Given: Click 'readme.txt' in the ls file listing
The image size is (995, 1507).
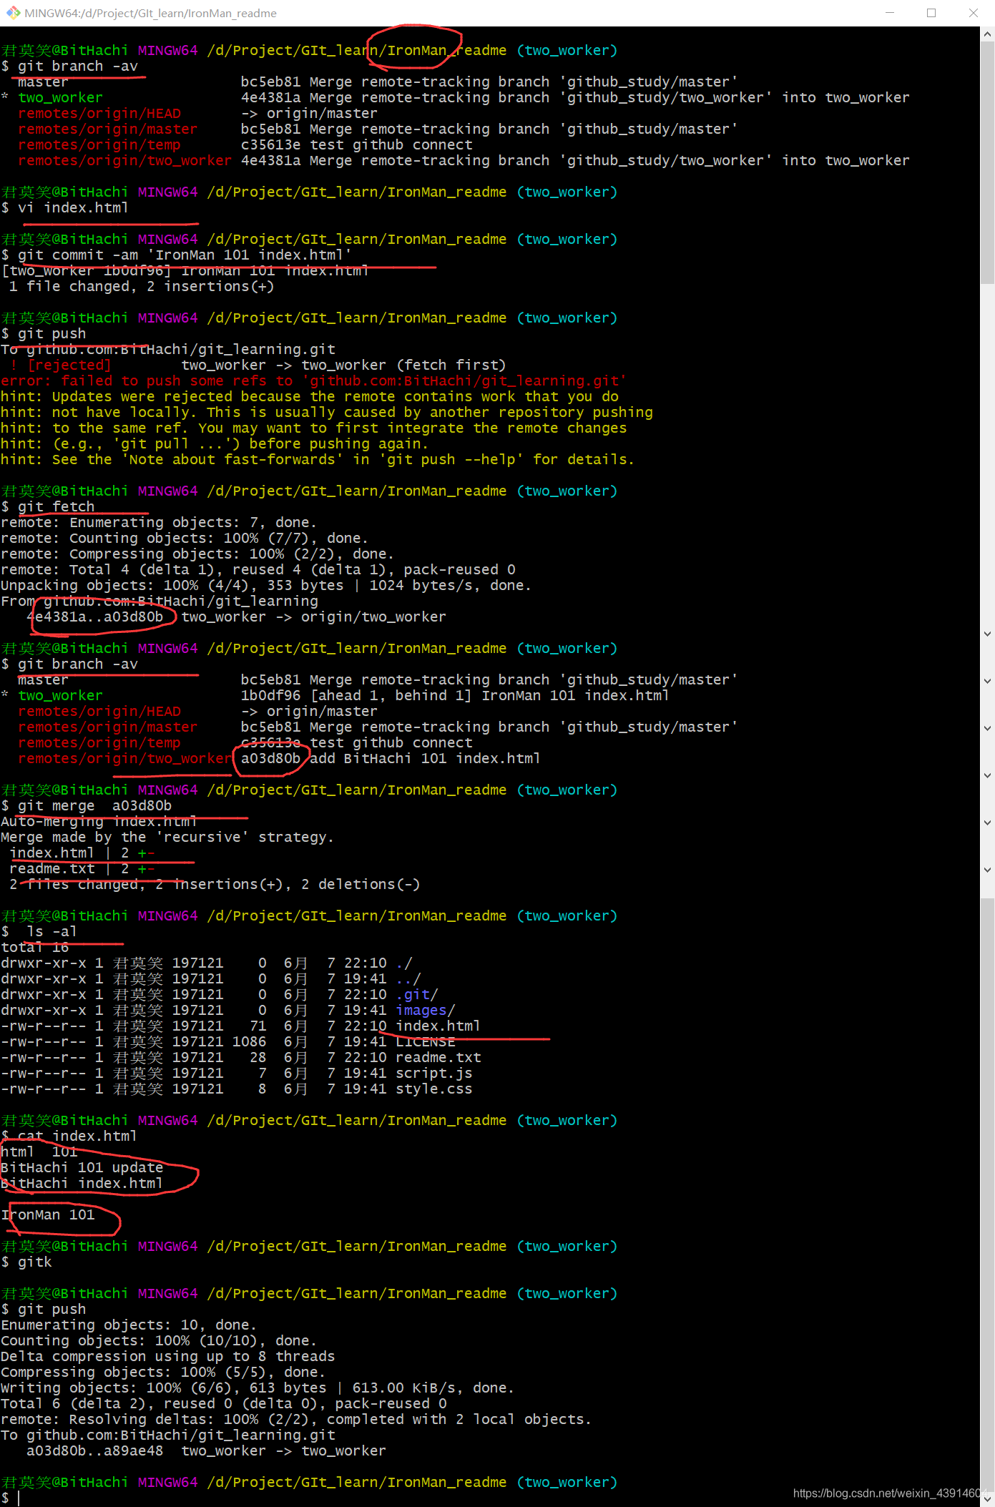Looking at the screenshot, I should pyautogui.click(x=438, y=1057).
